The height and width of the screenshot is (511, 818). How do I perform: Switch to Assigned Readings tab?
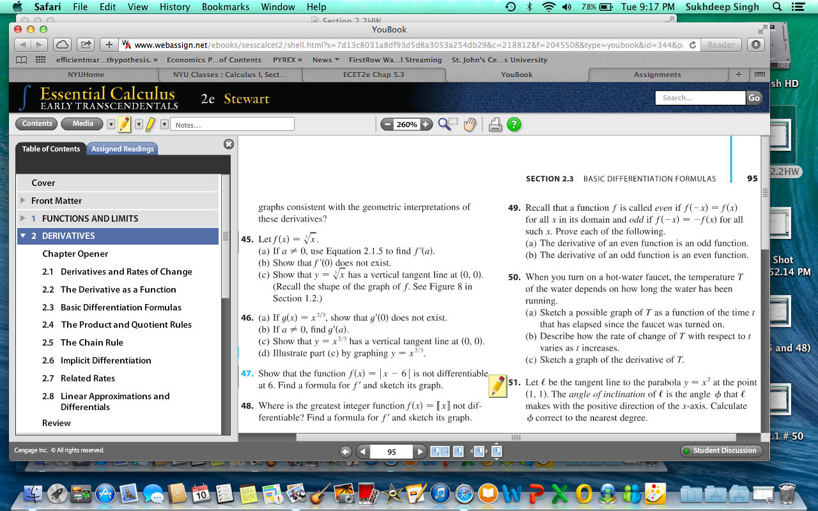[x=122, y=149]
